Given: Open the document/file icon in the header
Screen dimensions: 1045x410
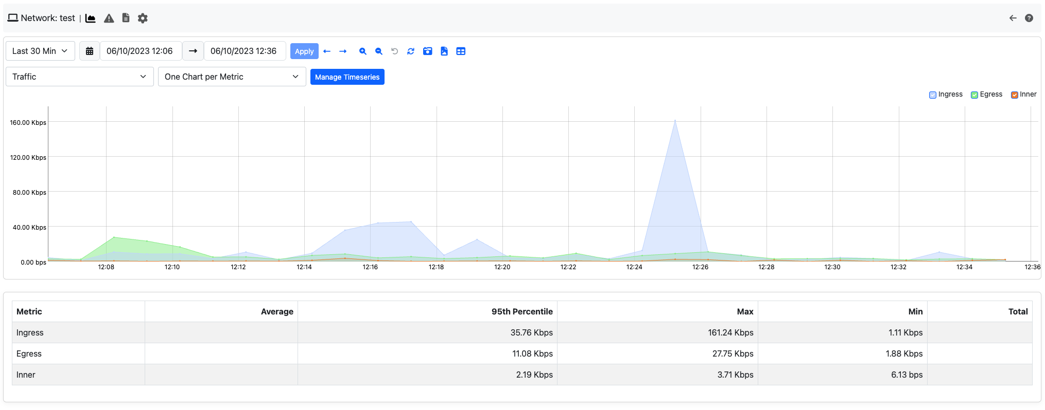Looking at the screenshot, I should coord(126,18).
